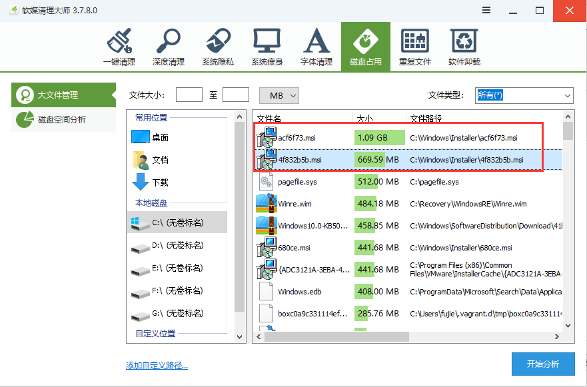The width and height of the screenshot is (587, 387).
Task: Select the Winre.wim file row
Action: click(408, 204)
